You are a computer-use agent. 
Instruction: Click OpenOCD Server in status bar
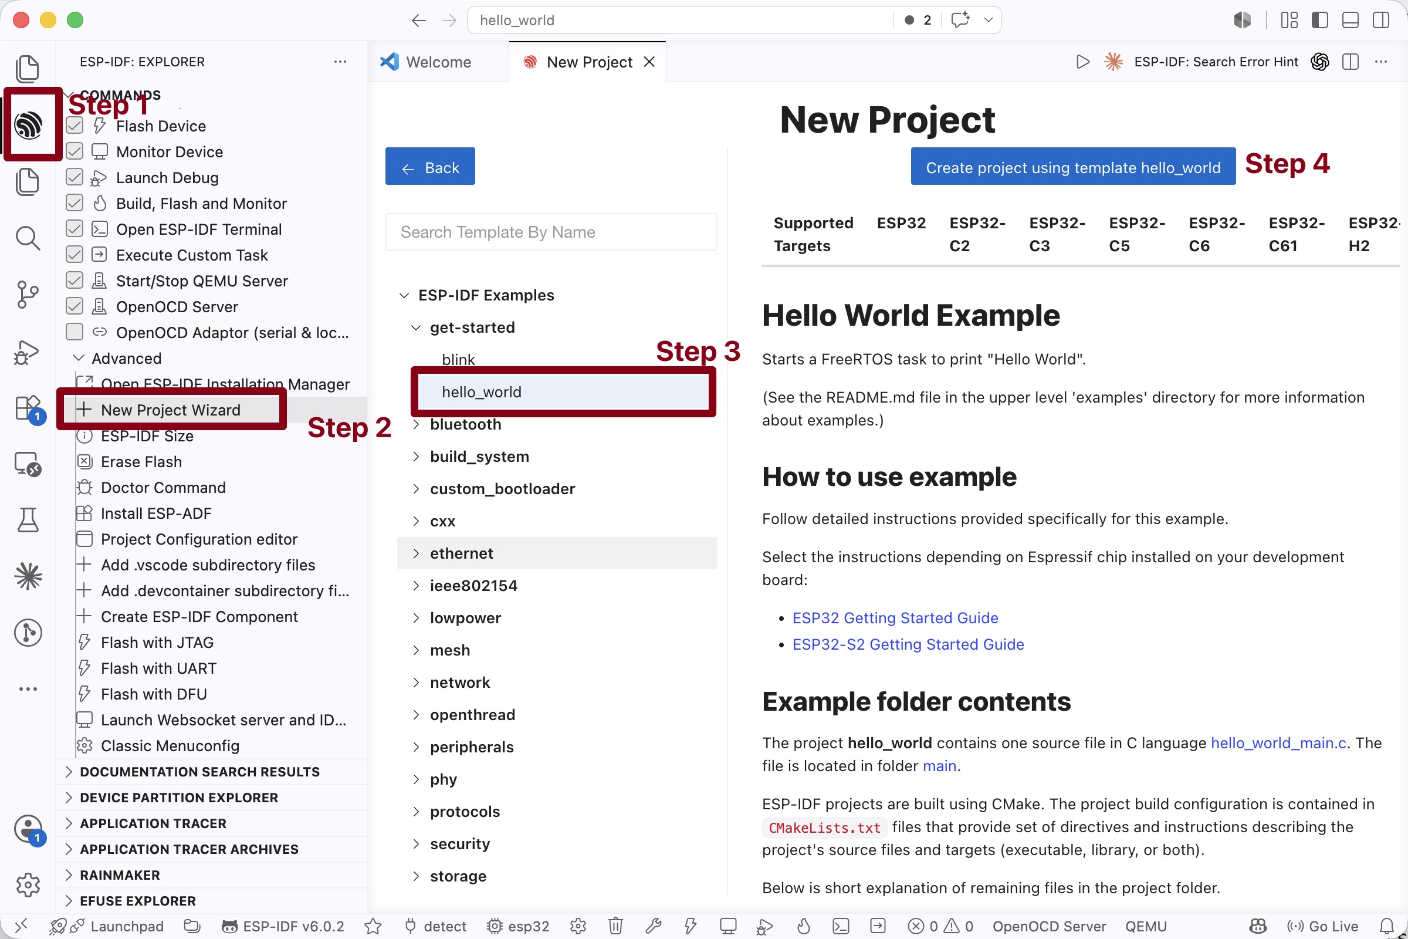point(1049,927)
